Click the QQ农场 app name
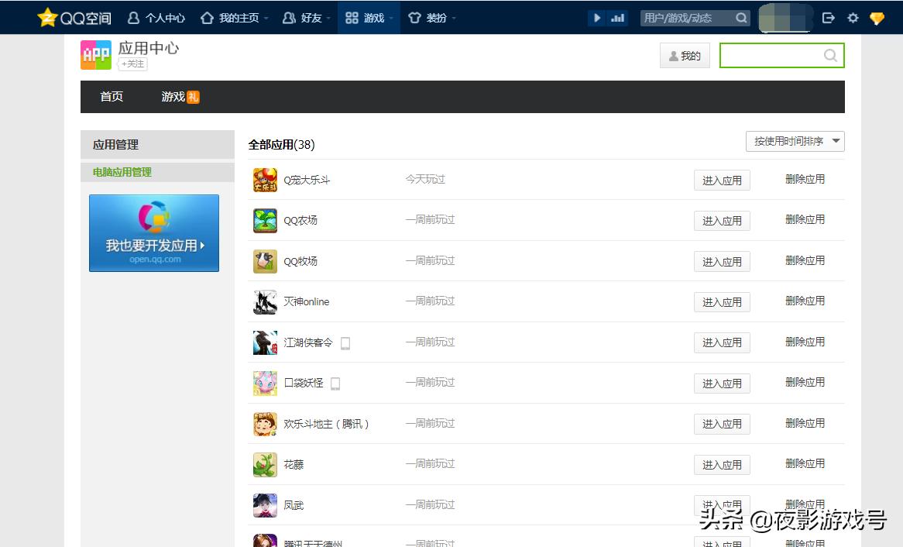This screenshot has height=547, width=903. click(x=300, y=220)
